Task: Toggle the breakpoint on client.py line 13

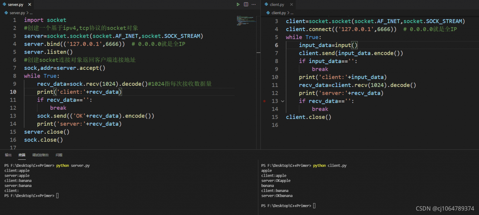Action: (265, 101)
